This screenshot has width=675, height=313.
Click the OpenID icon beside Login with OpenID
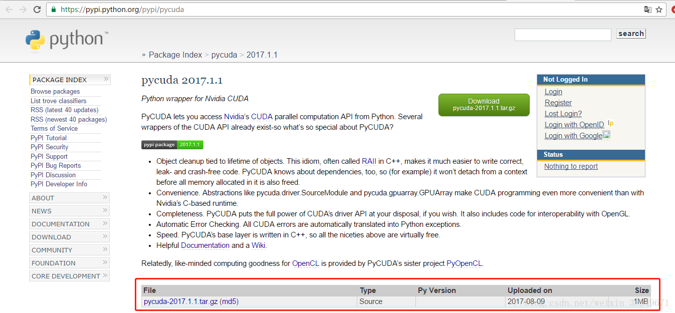(x=610, y=123)
